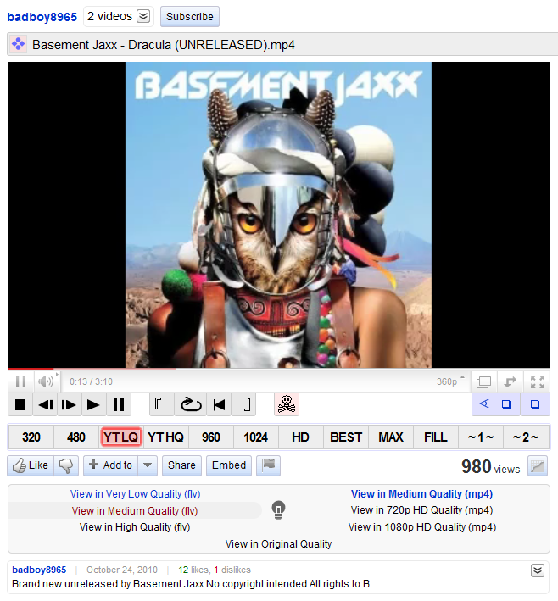Screen dimensions: 558x601
Task: Select the ~1~ custom size
Action: click(481, 437)
